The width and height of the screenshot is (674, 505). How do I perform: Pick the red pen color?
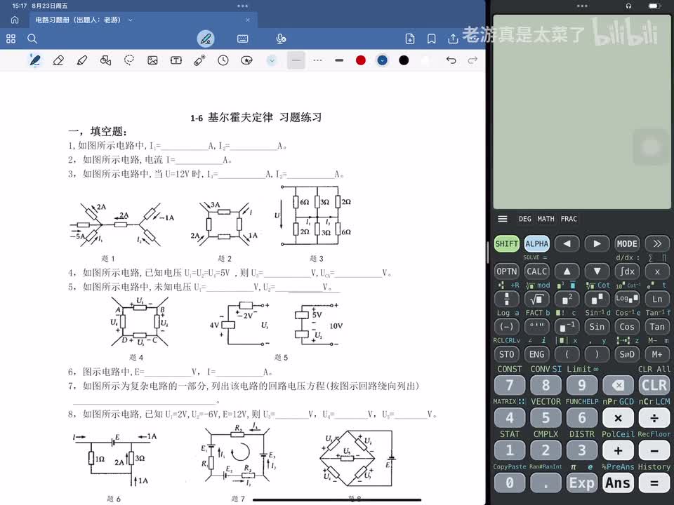361,60
